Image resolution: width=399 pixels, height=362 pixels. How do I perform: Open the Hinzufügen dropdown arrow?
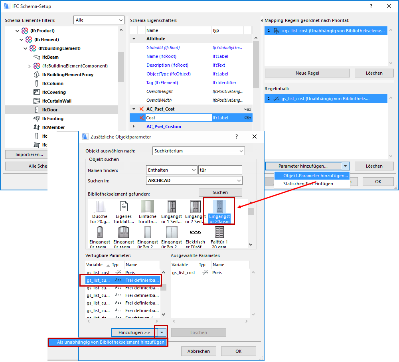click(x=162, y=332)
